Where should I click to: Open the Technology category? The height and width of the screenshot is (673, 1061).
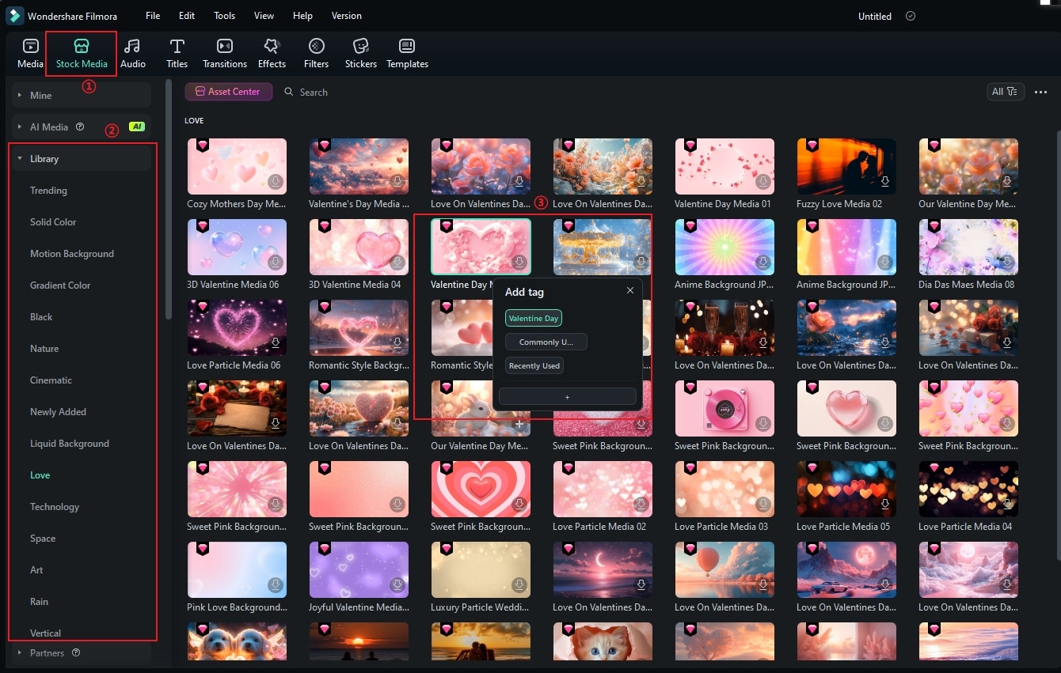(55, 507)
